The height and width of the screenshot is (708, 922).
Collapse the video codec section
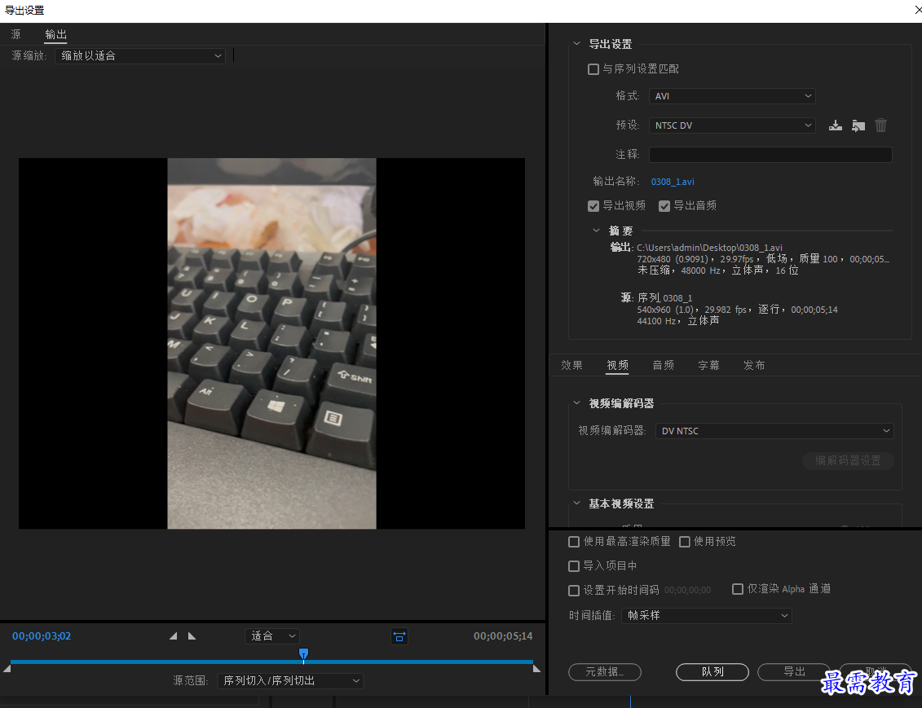tap(576, 402)
